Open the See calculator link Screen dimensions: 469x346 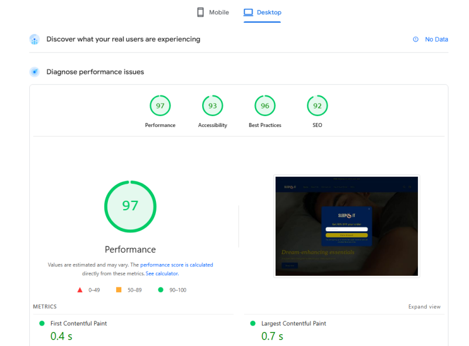click(x=162, y=273)
